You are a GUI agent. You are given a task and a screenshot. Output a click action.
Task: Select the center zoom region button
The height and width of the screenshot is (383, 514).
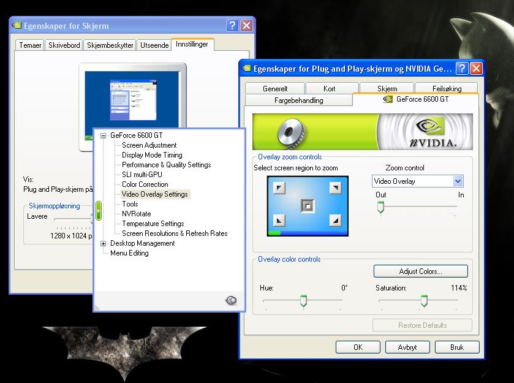[x=308, y=206]
